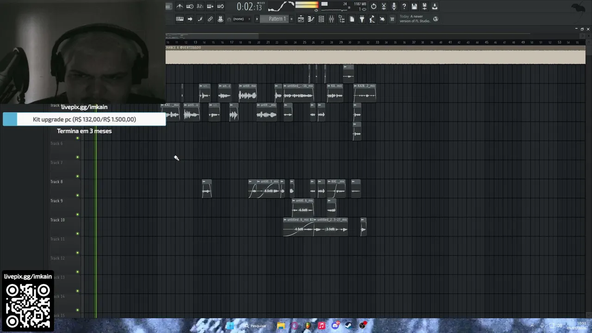Open clip menu of untitled_2..3-27_mic clip
This screenshot has height=333, width=592.
point(315,220)
